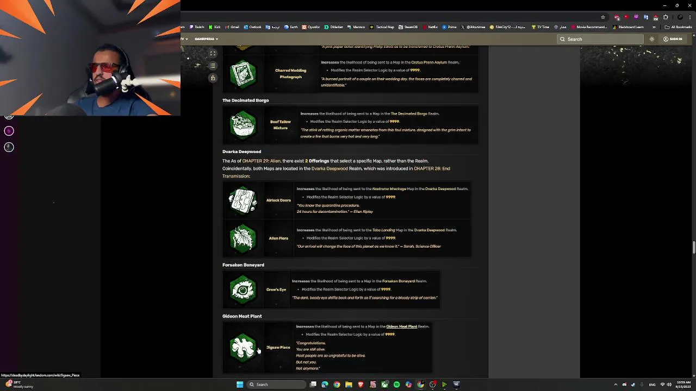Click the Alien Flora offering icon
Screen dimensions: 696x391
(243, 238)
